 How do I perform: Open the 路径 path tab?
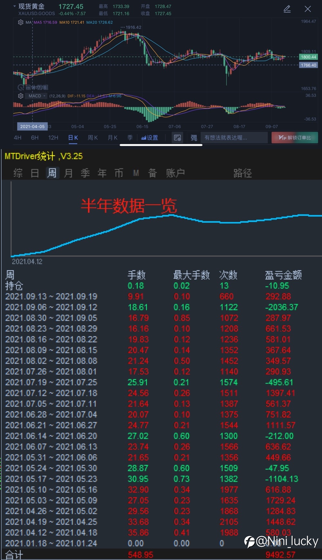242,173
